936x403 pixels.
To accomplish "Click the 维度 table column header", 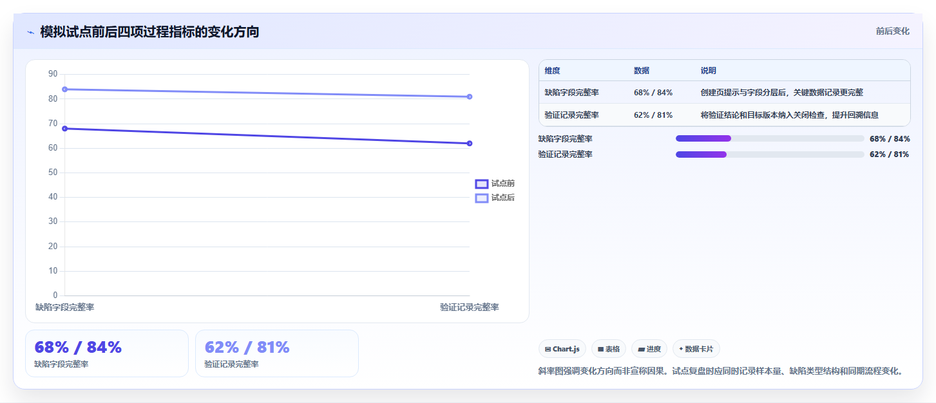I will click(x=552, y=71).
